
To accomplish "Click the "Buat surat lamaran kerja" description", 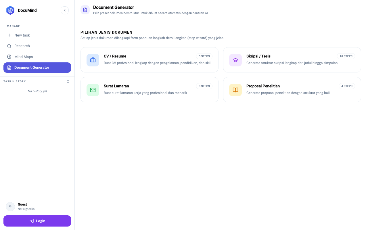I will (145, 93).
